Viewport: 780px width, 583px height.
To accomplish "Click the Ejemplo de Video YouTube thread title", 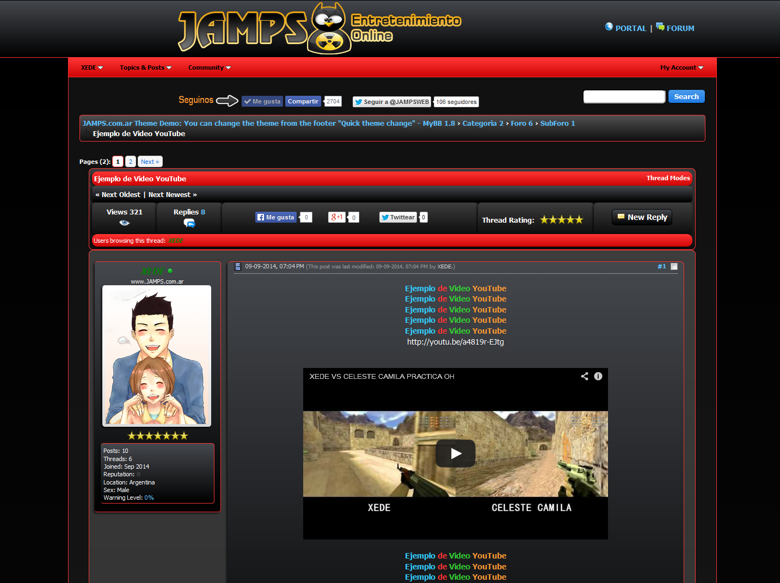I will tap(140, 179).
